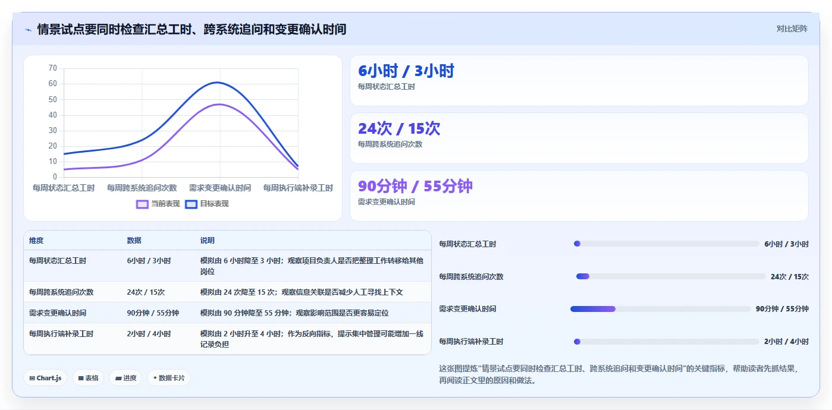
Task: Click the 每周执行端补录工时 progress bar
Action: [x=666, y=342]
